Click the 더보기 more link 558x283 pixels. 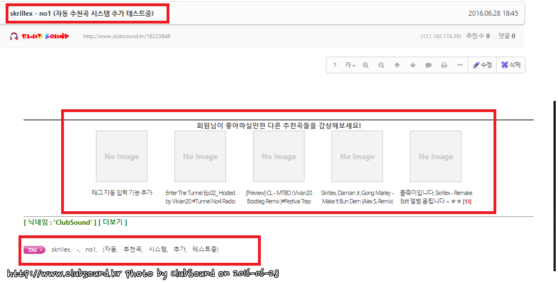tap(113, 222)
